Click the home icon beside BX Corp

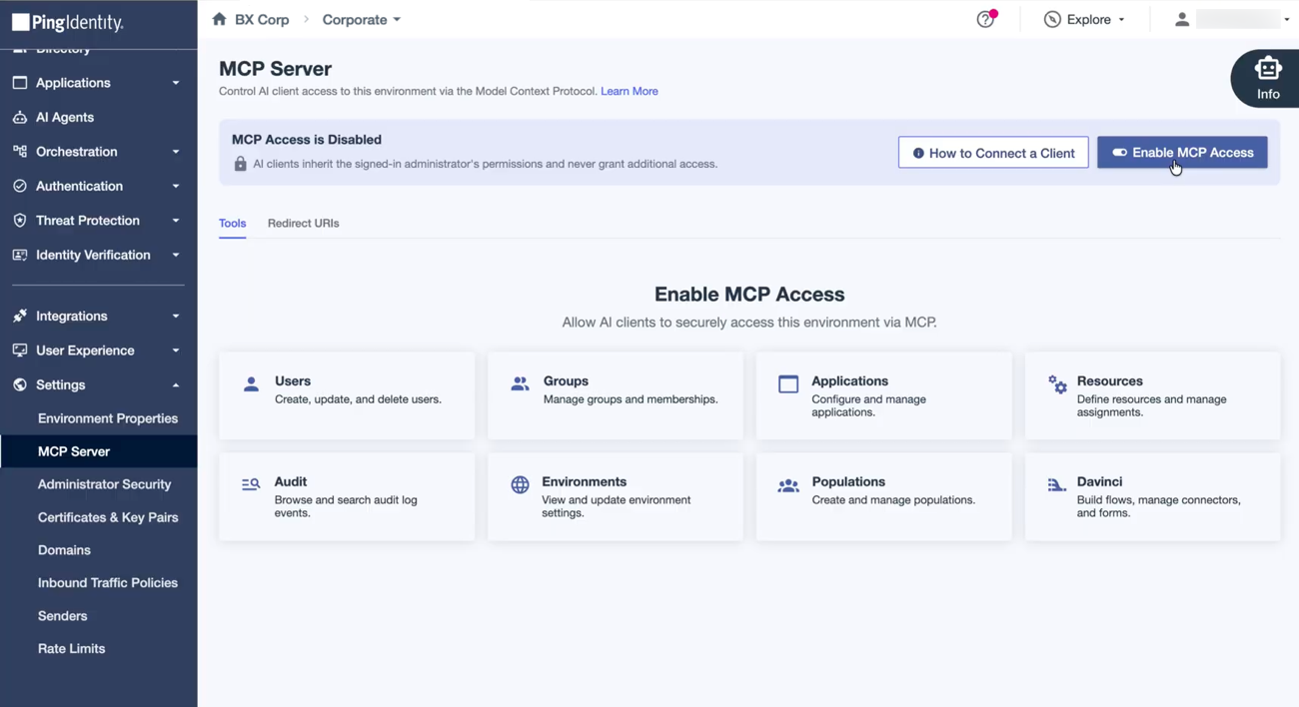pyautogui.click(x=220, y=19)
